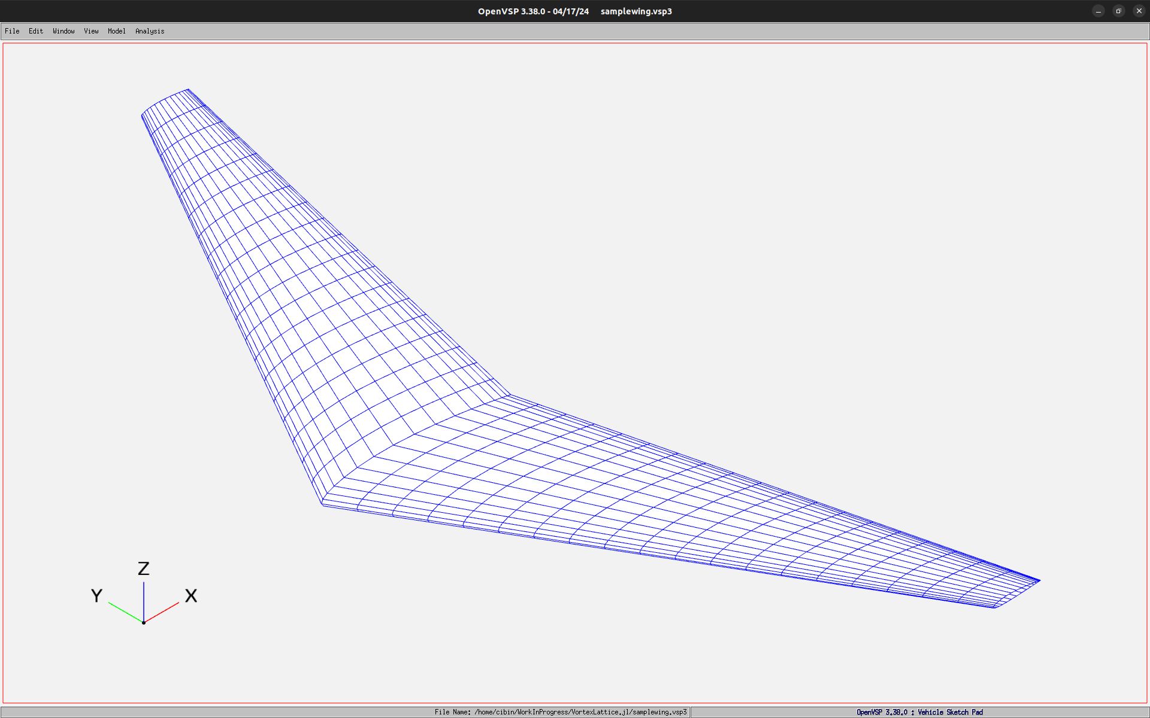Click the Y axis label

click(x=96, y=596)
